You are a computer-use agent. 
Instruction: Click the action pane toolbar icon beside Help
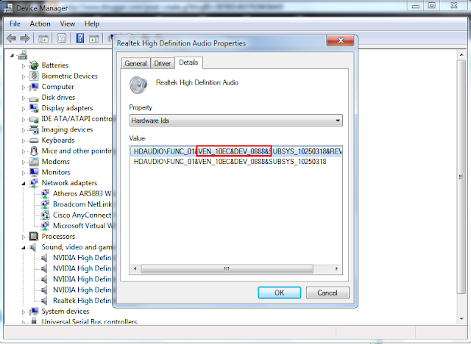pyautogui.click(x=94, y=38)
